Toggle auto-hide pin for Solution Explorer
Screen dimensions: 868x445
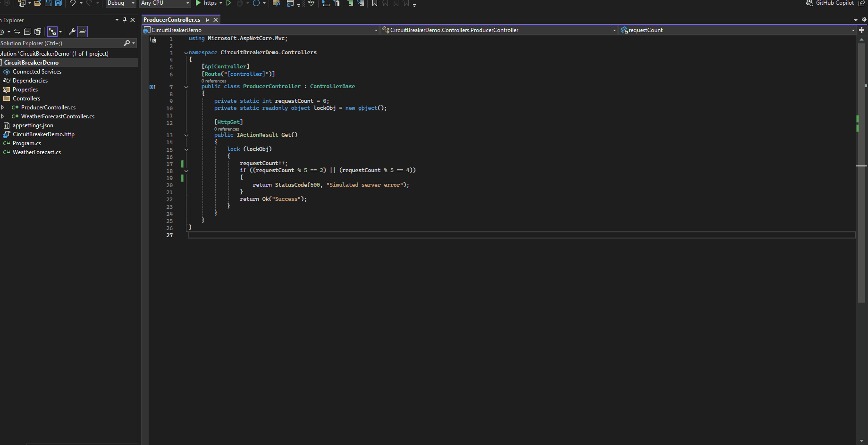pyautogui.click(x=125, y=20)
